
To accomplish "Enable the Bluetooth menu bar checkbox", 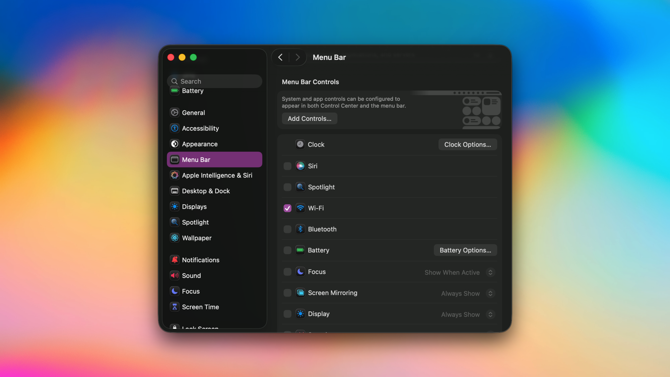I will tap(287, 229).
